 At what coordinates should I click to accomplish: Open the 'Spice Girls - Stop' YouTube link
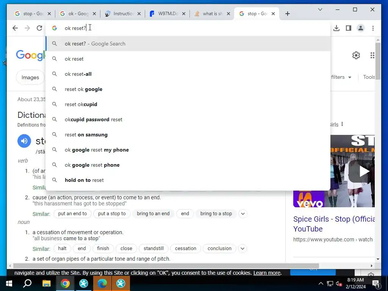tap(334, 224)
